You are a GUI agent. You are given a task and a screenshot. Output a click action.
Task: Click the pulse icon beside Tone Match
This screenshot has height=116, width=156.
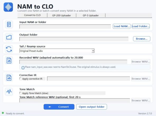coord(9,91)
